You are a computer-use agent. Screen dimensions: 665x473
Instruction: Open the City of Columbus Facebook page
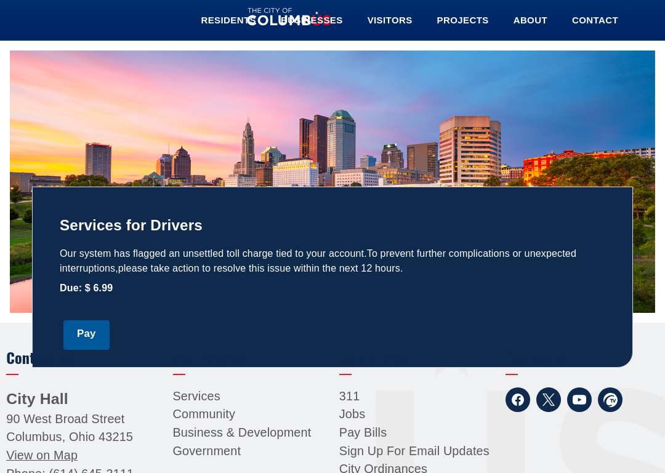click(517, 400)
